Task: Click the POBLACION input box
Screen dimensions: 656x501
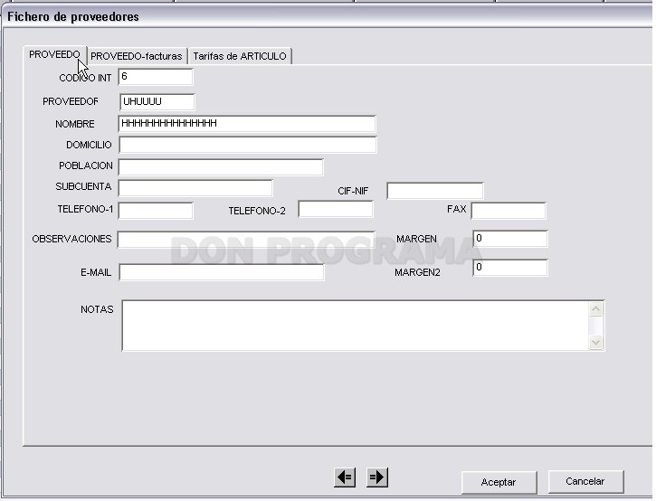Action: coord(221,167)
